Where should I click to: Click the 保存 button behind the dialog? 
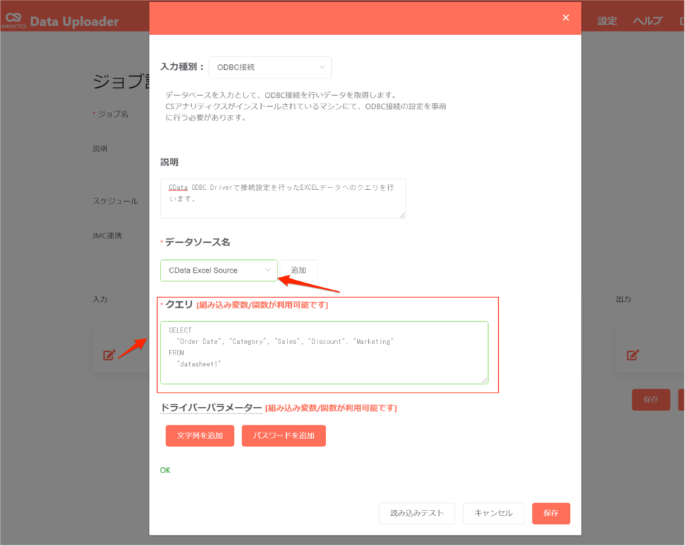coord(651,400)
